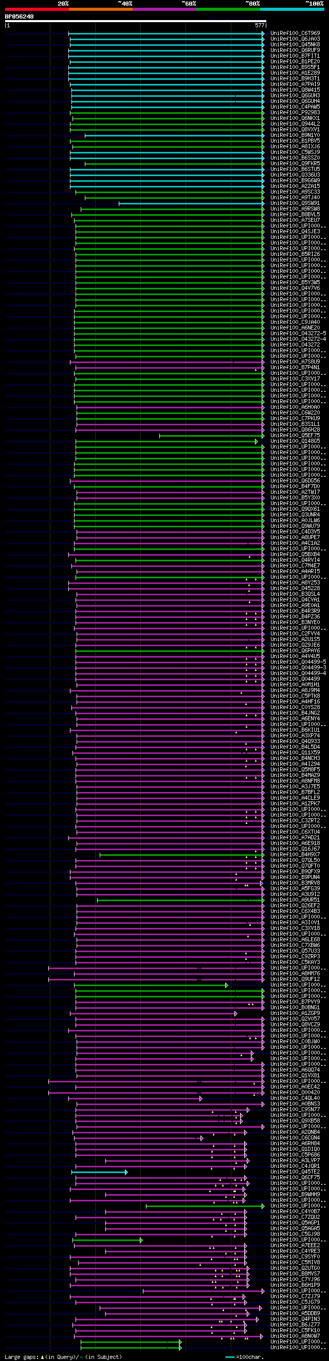Select label UniRef100_C3XV17

point(295,379)
